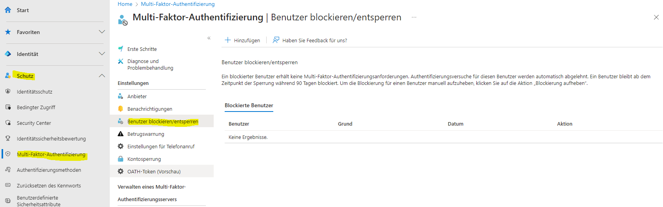The width and height of the screenshot is (663, 207).
Task: Open the more options ellipsis
Action: (414, 17)
